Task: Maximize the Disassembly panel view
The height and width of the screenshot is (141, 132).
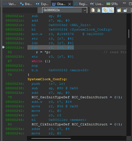Action: click(130, 4)
